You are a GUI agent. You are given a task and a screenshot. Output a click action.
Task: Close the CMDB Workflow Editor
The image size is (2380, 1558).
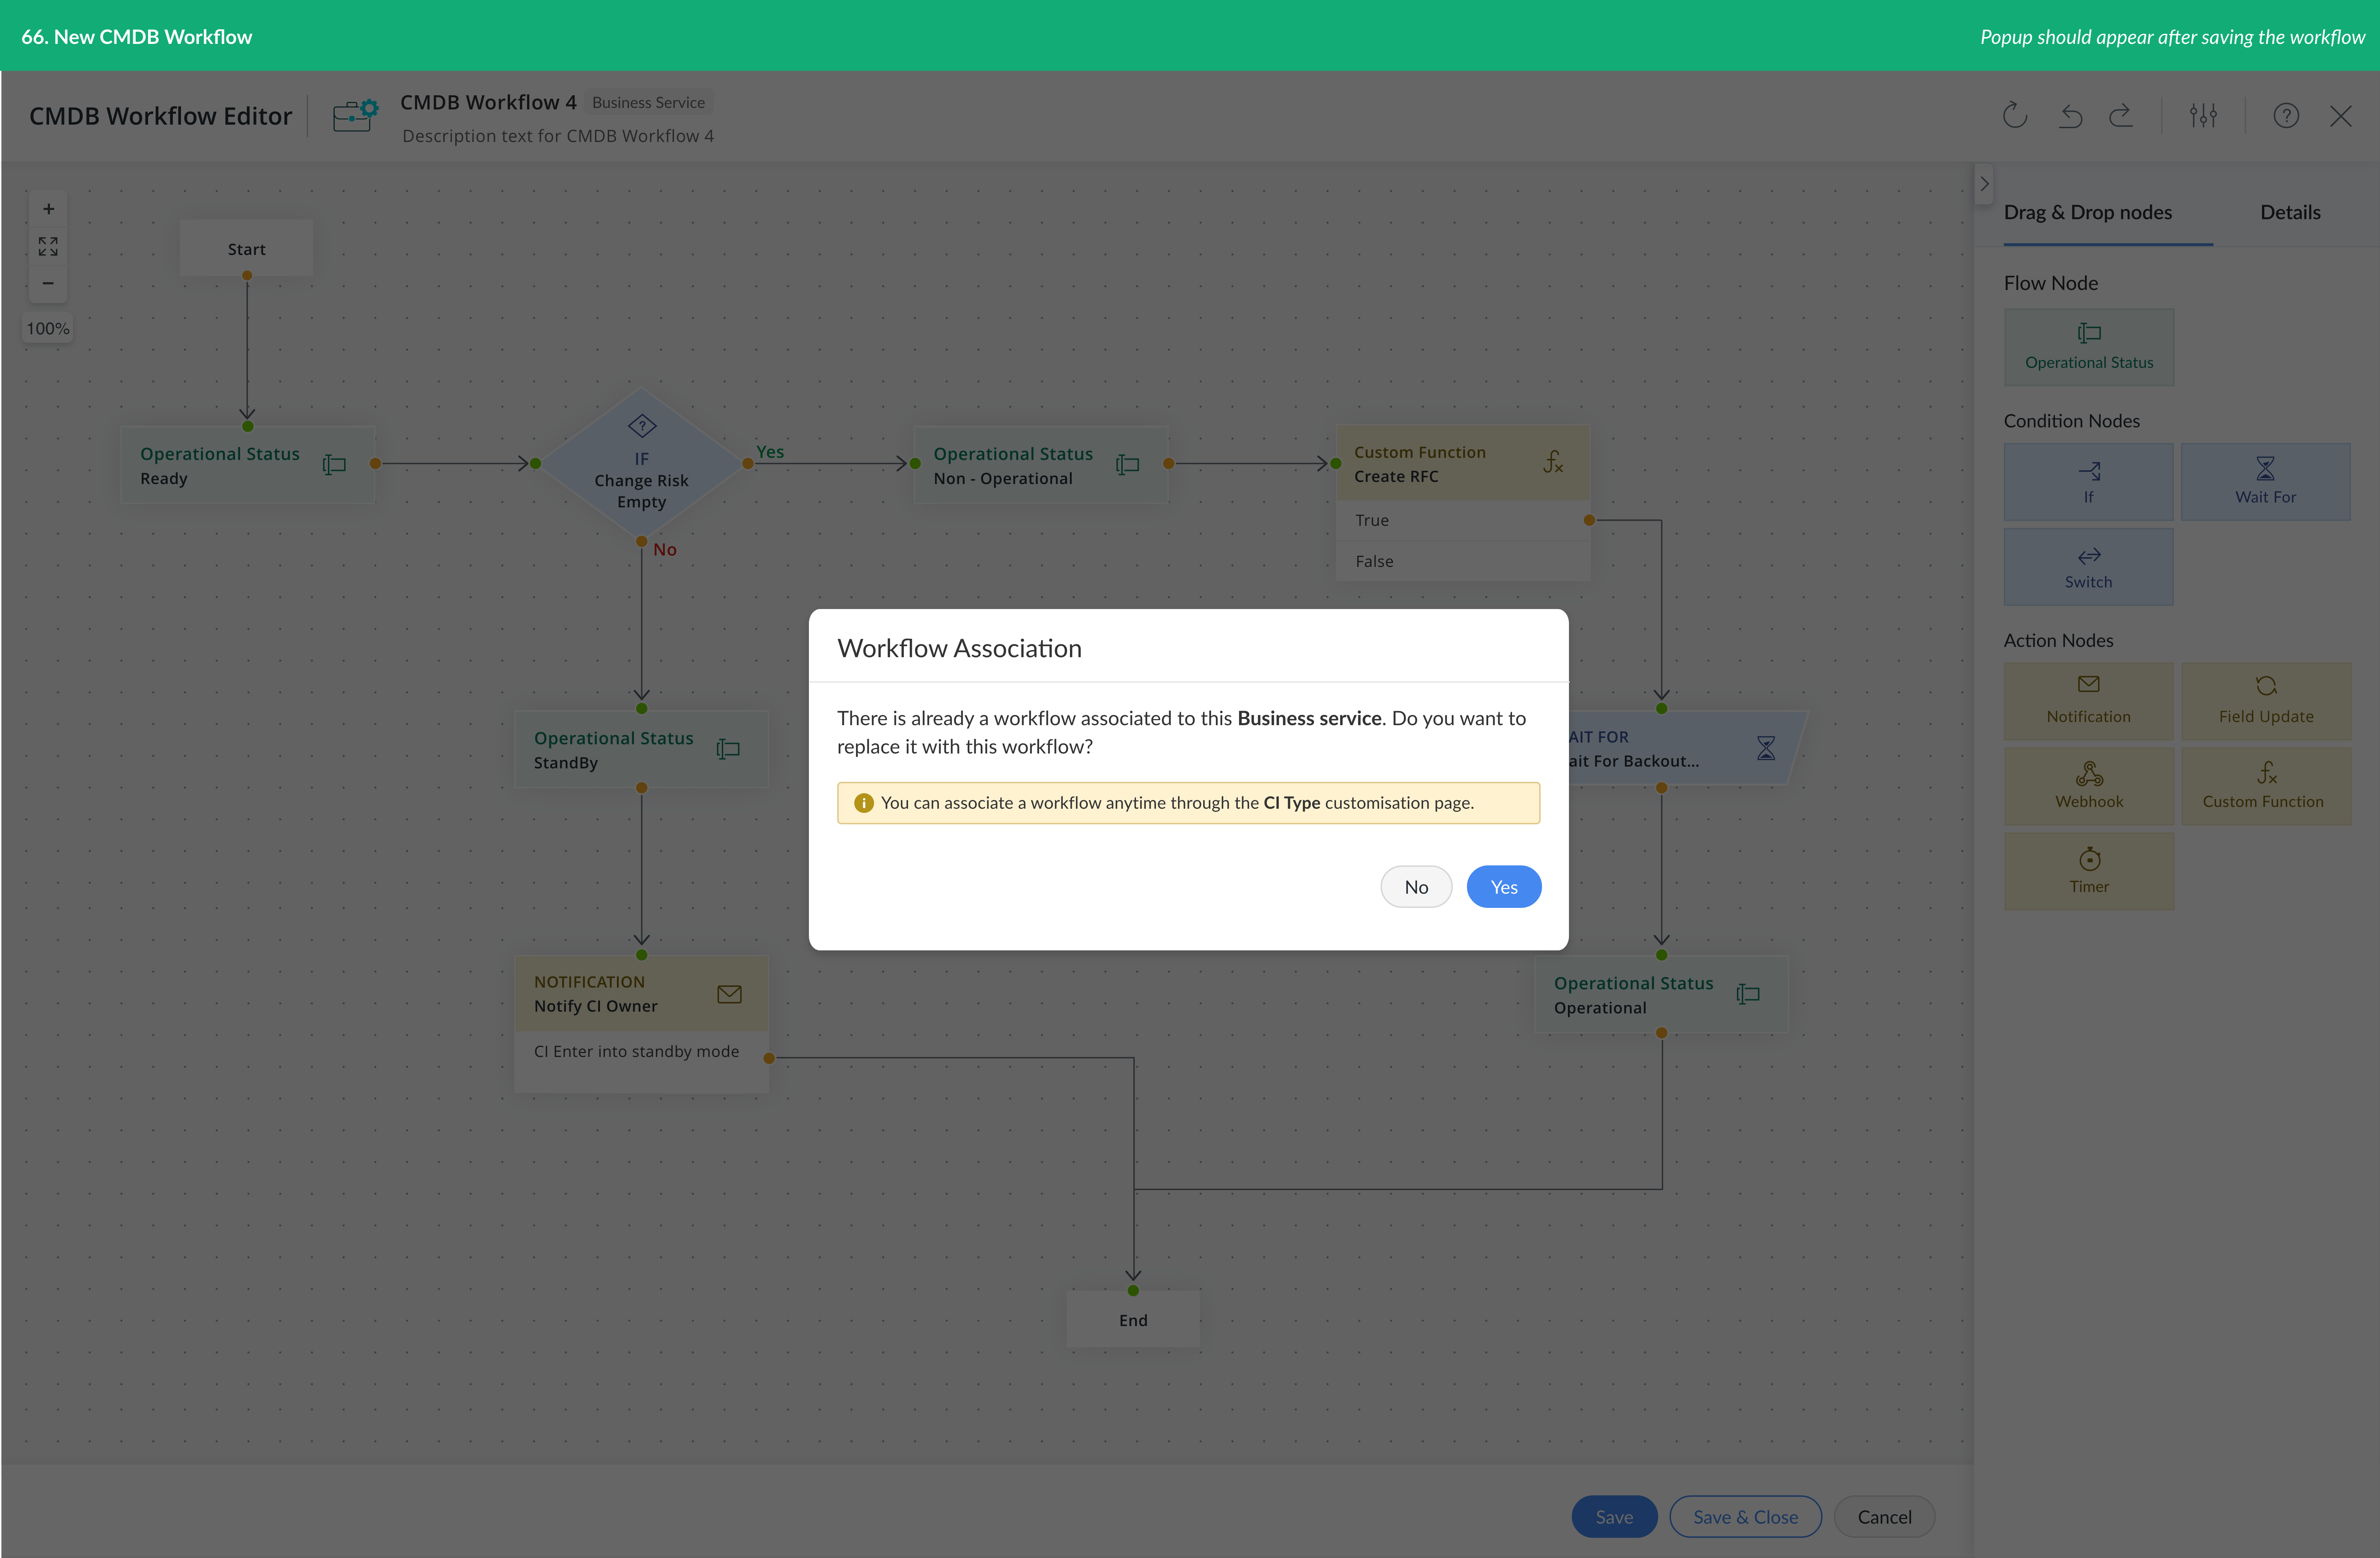tap(2341, 116)
